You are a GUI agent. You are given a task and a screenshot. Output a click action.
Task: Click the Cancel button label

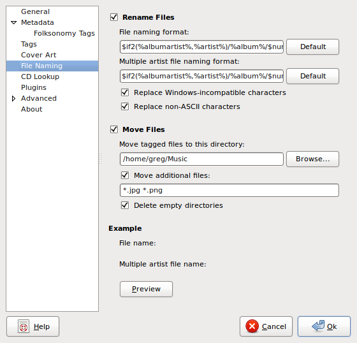[x=274, y=326]
